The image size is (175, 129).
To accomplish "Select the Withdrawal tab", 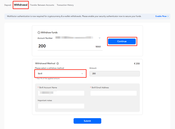I will (x=21, y=5).
